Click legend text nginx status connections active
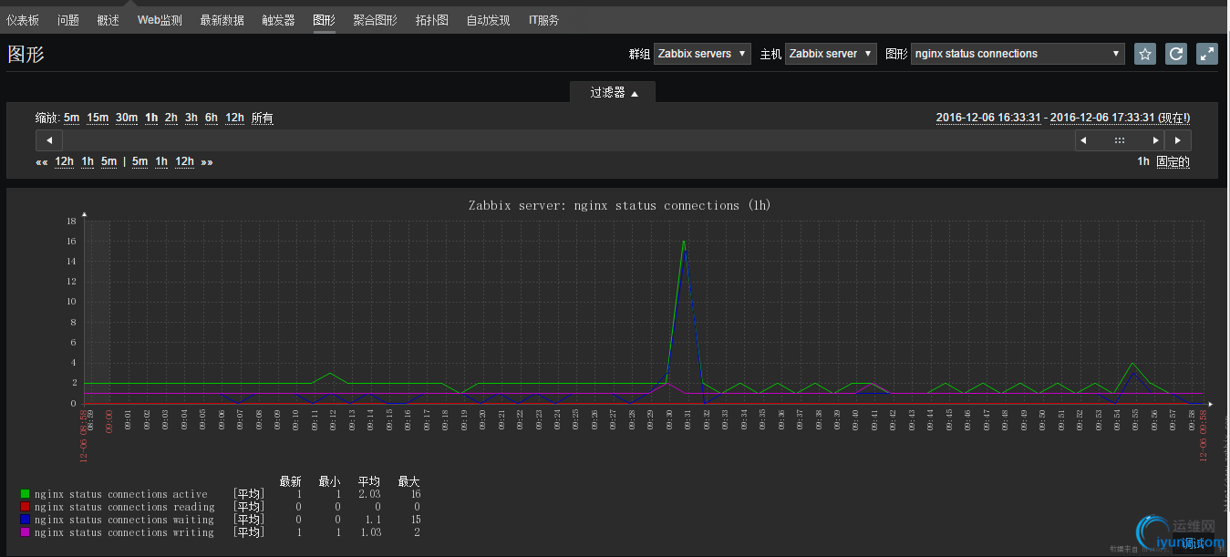Viewport: 1230px width, 557px height. [121, 494]
